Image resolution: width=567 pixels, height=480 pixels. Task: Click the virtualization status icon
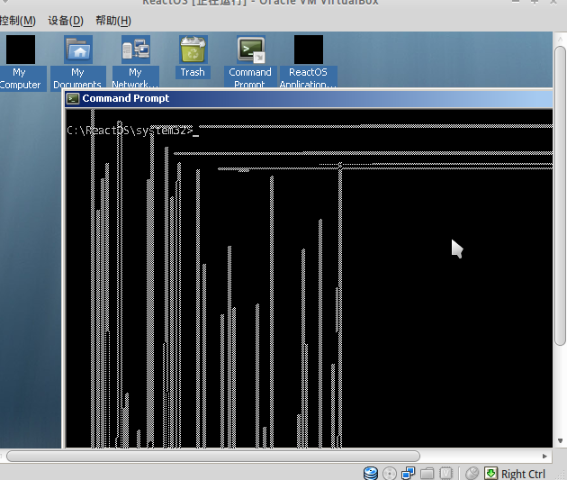pos(445,473)
